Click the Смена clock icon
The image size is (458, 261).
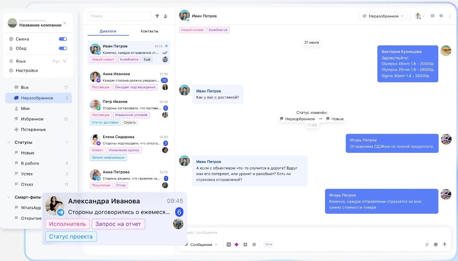11,39
